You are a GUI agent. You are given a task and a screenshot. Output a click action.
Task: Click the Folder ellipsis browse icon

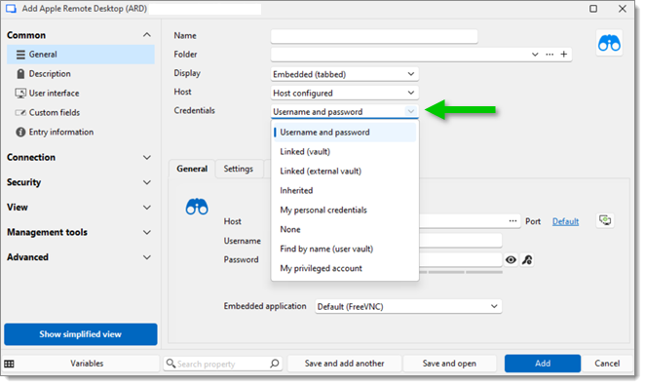point(550,55)
